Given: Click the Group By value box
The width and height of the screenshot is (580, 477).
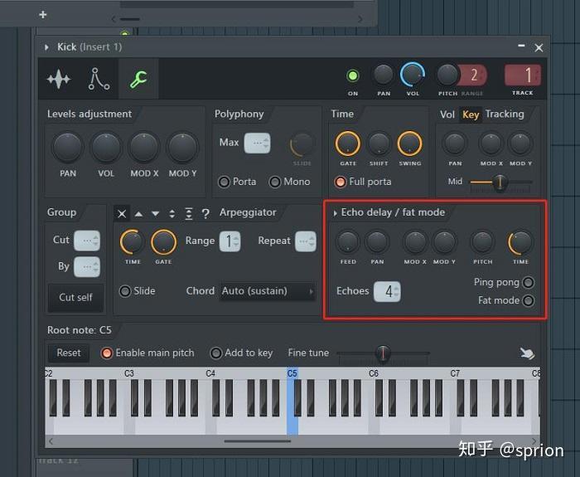Looking at the screenshot, I should [x=87, y=267].
